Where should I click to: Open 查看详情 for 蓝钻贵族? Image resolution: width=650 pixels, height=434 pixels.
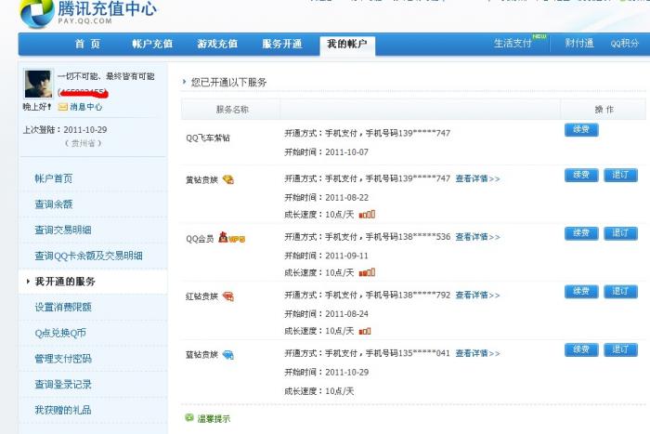coord(477,353)
